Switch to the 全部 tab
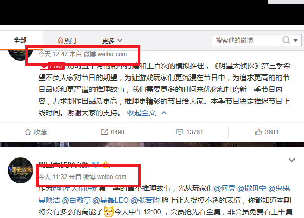This screenshot has width=304, height=218. click(20, 41)
